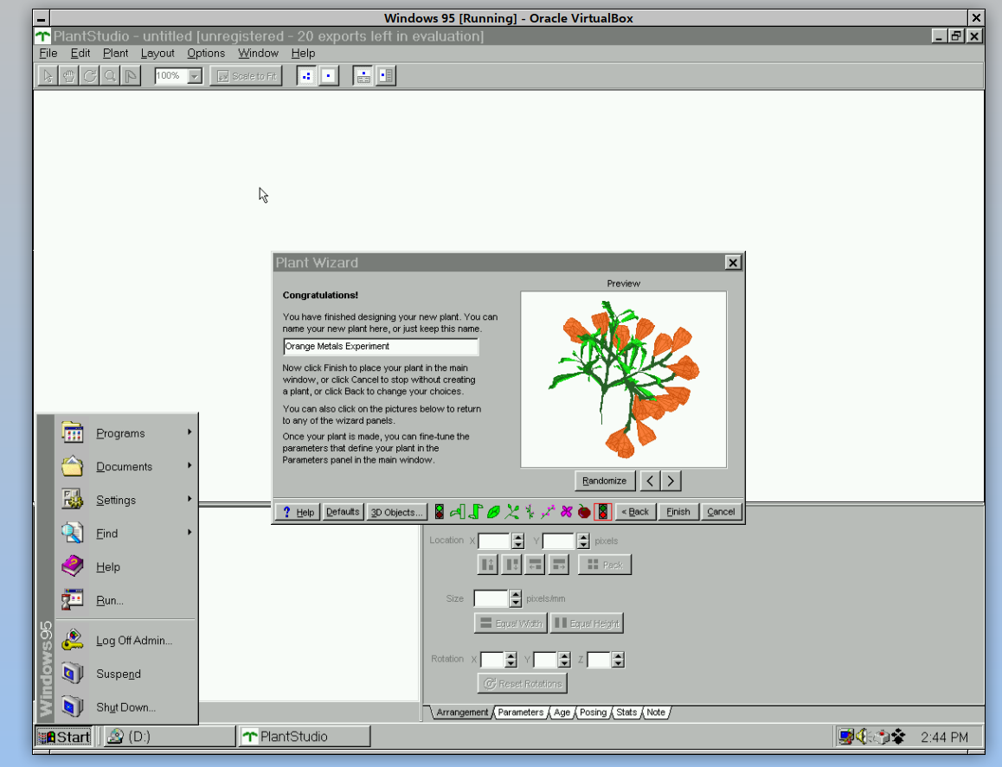Switch to the Stats tab
Image resolution: width=1002 pixels, height=767 pixels.
click(626, 712)
